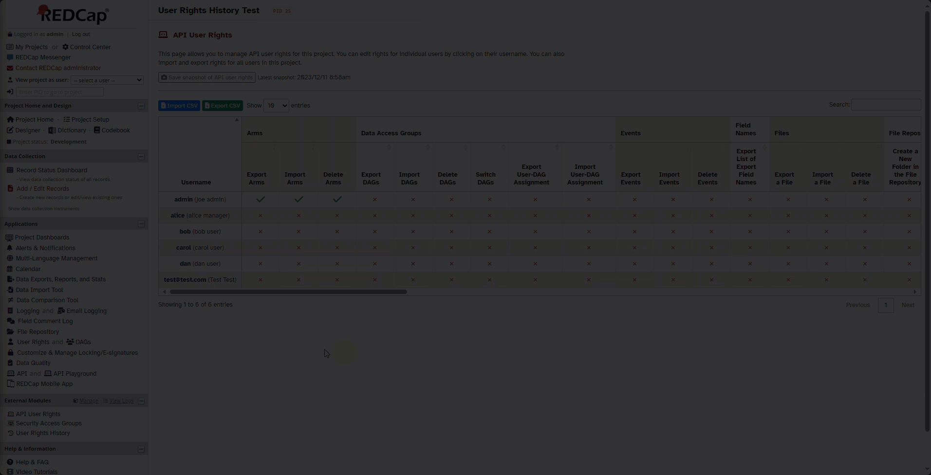Open the View project as user dropdown

(x=107, y=80)
